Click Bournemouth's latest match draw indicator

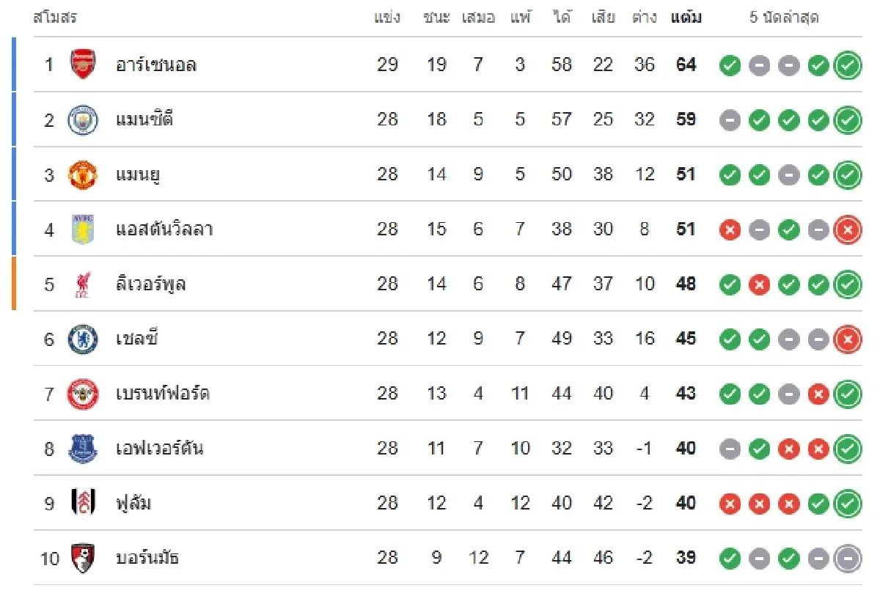(x=848, y=559)
